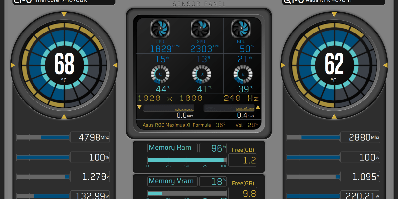Click the GPU voltage value 1.095 v
The width and height of the screenshot is (398, 199).
tap(360, 177)
